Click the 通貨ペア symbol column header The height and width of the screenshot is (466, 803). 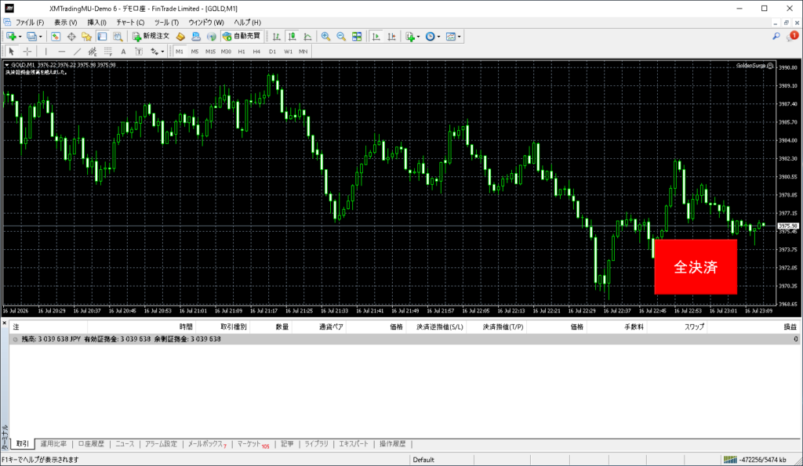(332, 327)
